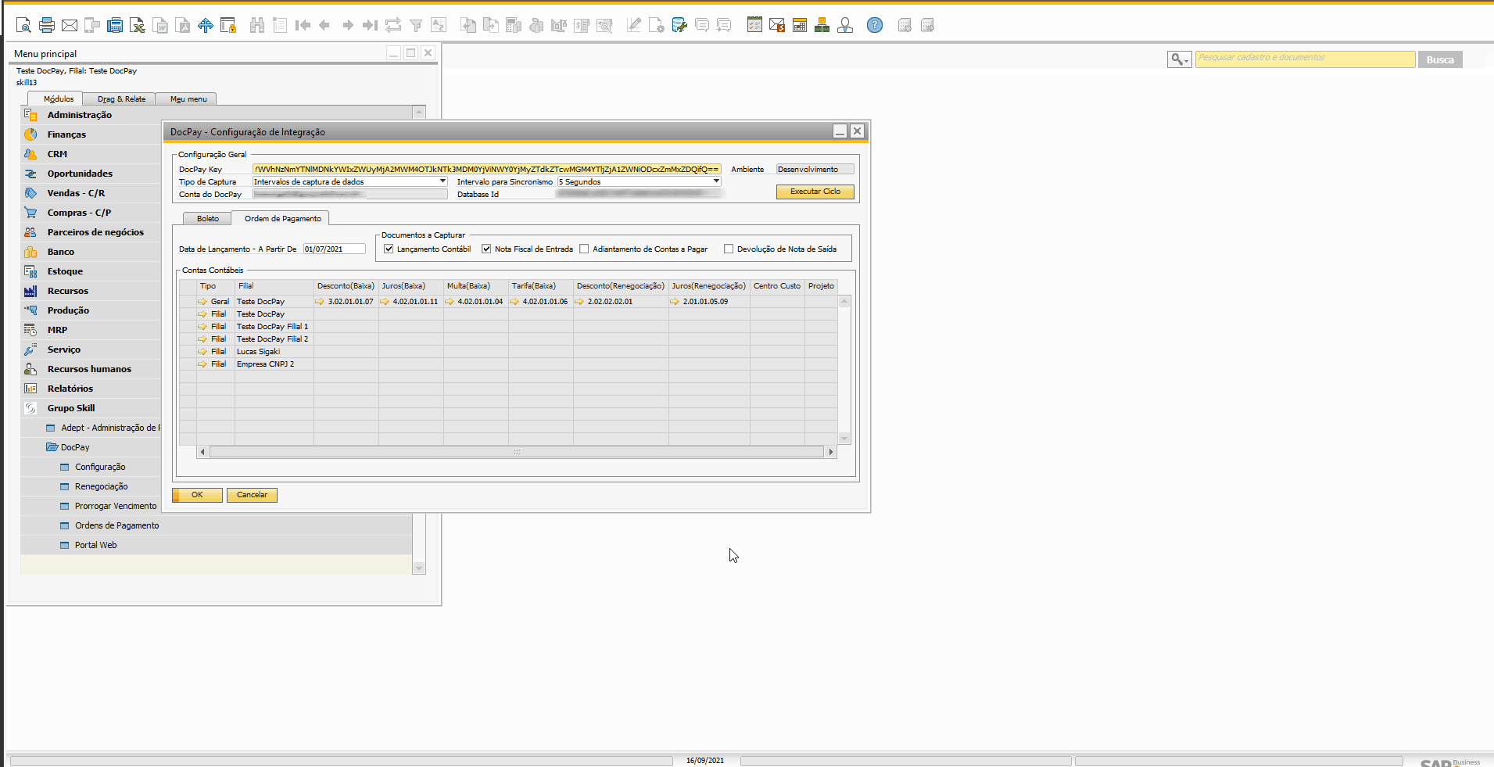
Task: Open the Meu menu tab
Action: click(188, 99)
